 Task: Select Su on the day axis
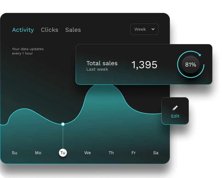15,153
